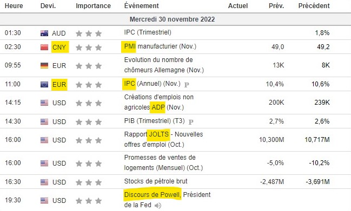Click the preliminary 'P' icon next to PIB (Trimestriel)
This screenshot has width=351, height=211.
(191, 122)
